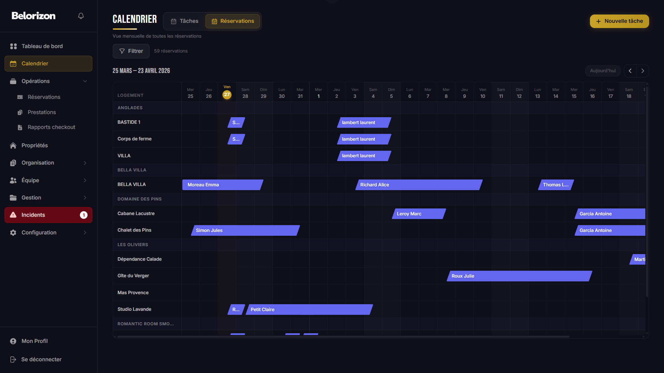Click the Se déconnecter logout icon
Image resolution: width=664 pixels, height=373 pixels.
(13, 360)
